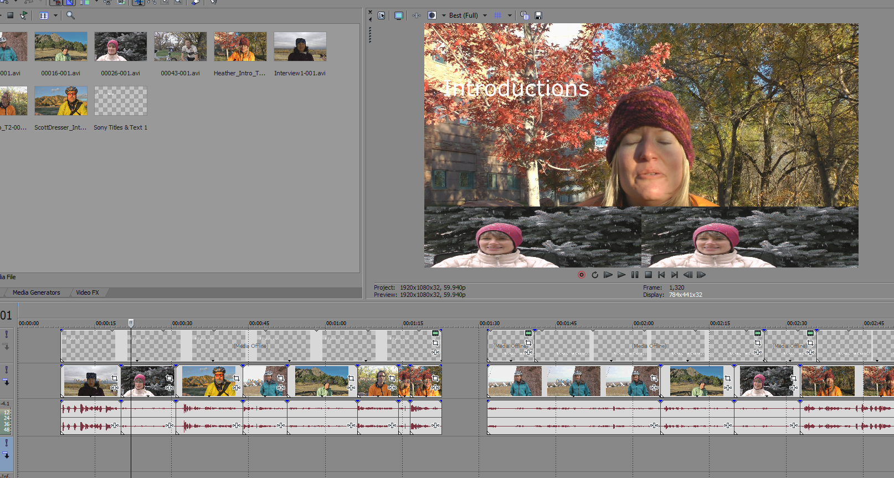894x478 pixels.
Task: Select the Interview1-001.avi media thumbnail
Action: click(x=300, y=47)
